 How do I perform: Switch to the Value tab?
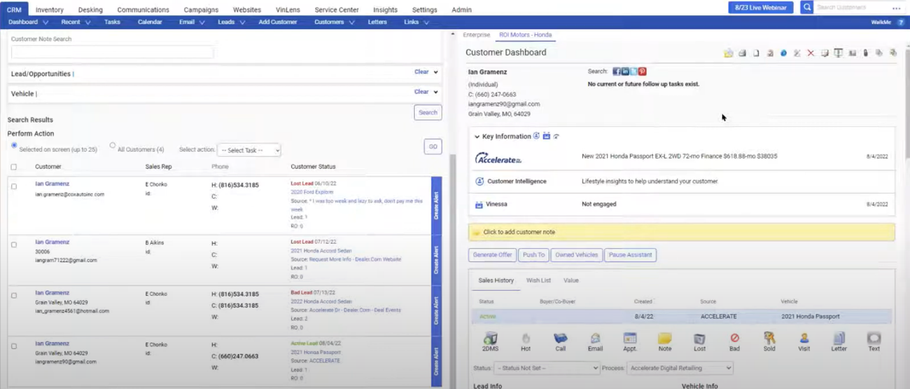[571, 280]
